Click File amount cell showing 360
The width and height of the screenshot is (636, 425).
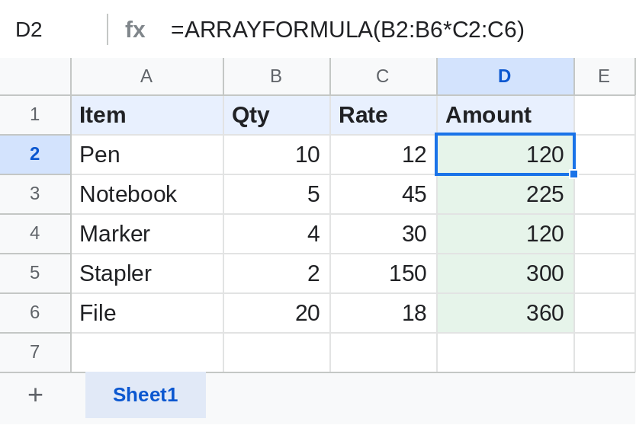coord(506,313)
